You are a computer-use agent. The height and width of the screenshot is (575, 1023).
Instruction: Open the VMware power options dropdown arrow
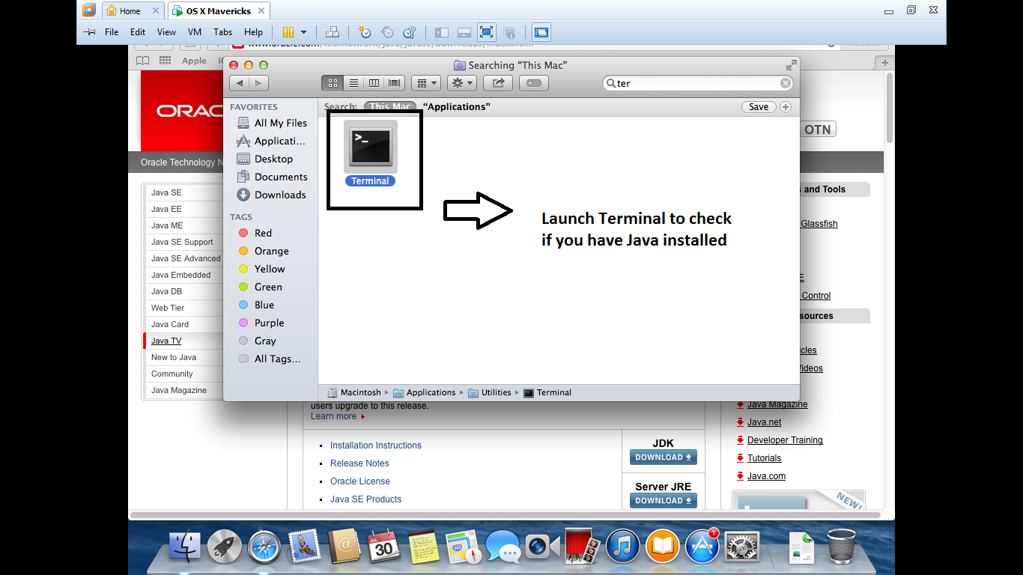(x=303, y=32)
